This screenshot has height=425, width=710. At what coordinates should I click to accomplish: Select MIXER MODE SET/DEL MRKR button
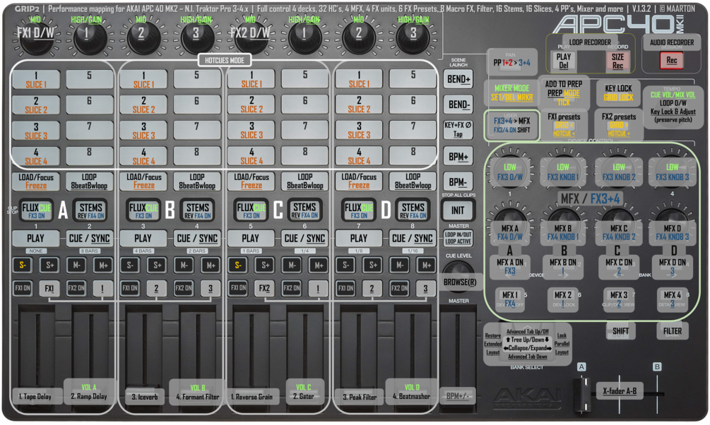point(511,92)
